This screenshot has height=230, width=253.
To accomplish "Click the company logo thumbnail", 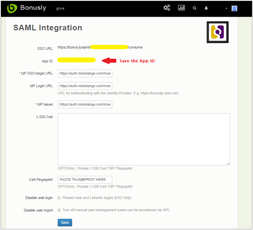I will click(x=217, y=32).
